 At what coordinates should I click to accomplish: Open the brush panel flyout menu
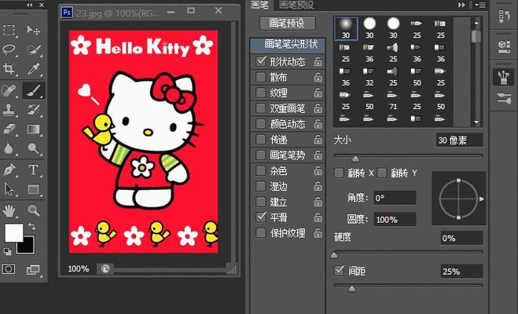click(x=480, y=5)
